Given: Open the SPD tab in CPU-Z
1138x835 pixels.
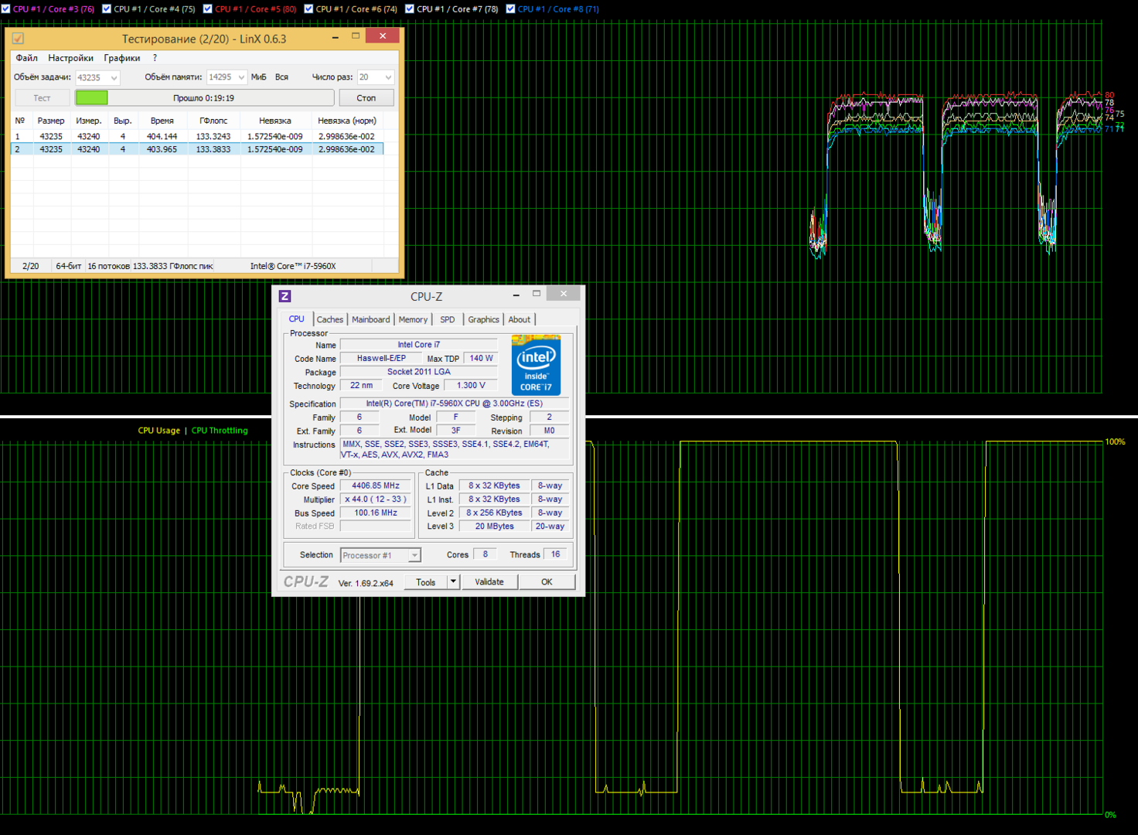Looking at the screenshot, I should click(447, 319).
